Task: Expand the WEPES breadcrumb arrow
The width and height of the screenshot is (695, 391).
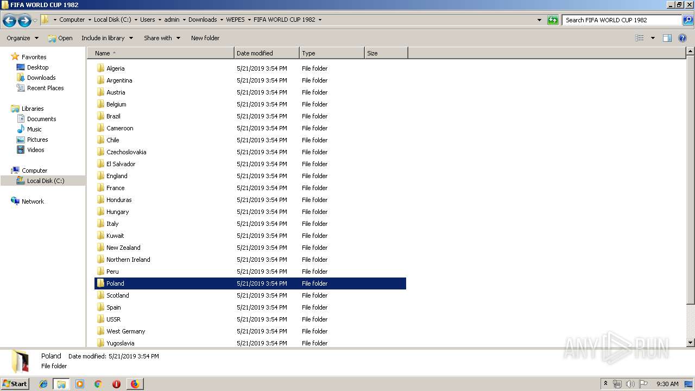Action: (x=249, y=20)
